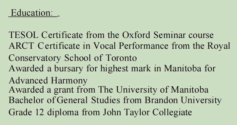Click the word ARCT
The height and width of the screenshot is (125, 237).
tap(21, 45)
